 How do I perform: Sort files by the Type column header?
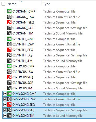(x=46, y=4)
